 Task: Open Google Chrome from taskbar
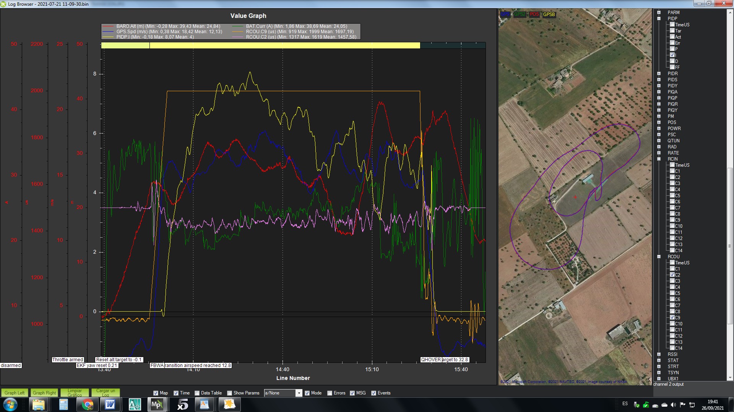coord(88,404)
